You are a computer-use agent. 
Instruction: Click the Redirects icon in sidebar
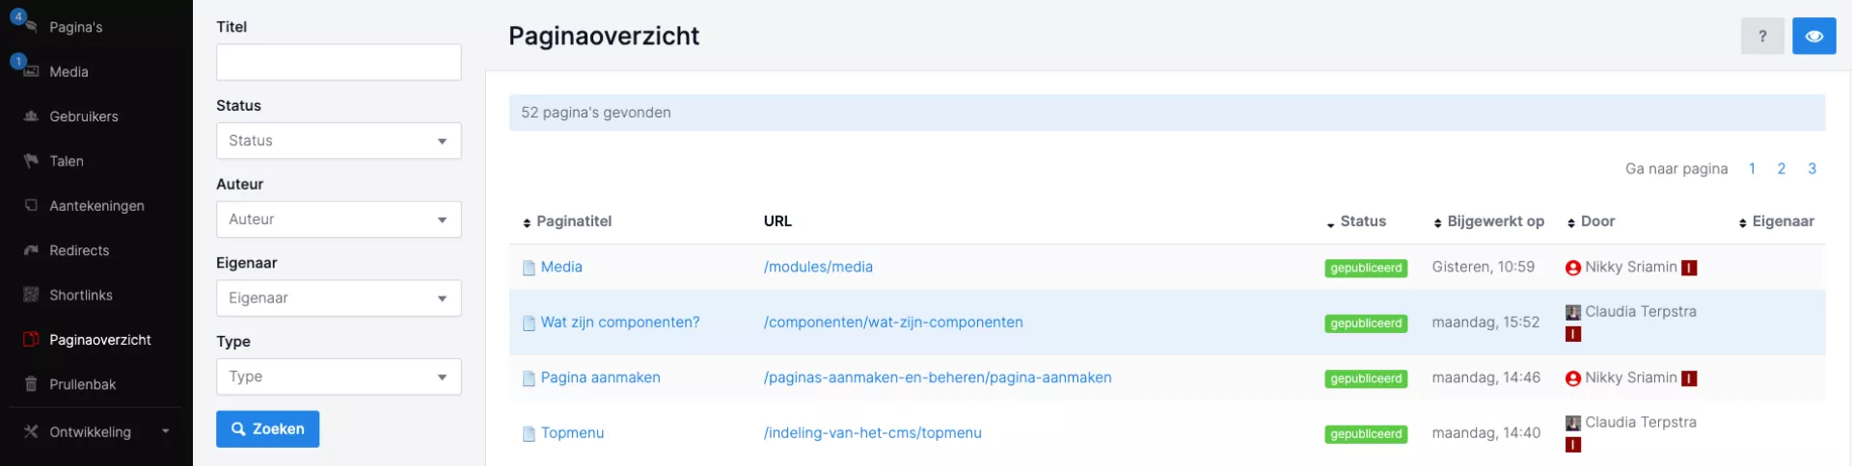click(x=31, y=250)
